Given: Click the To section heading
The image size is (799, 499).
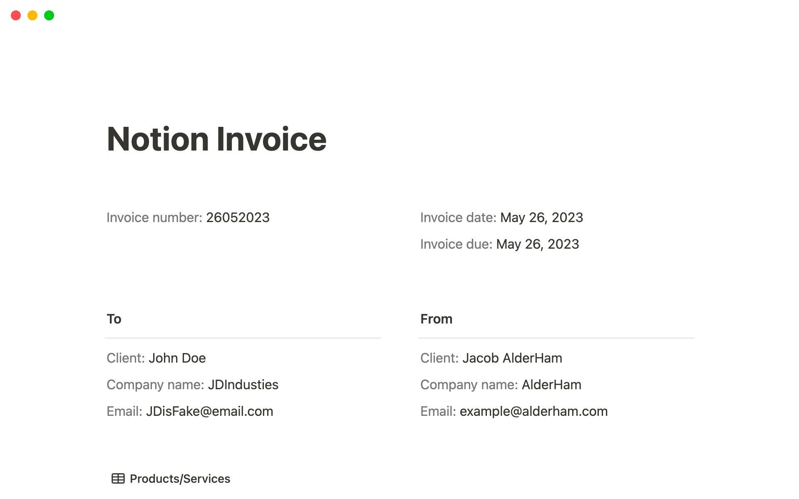Looking at the screenshot, I should [x=114, y=319].
